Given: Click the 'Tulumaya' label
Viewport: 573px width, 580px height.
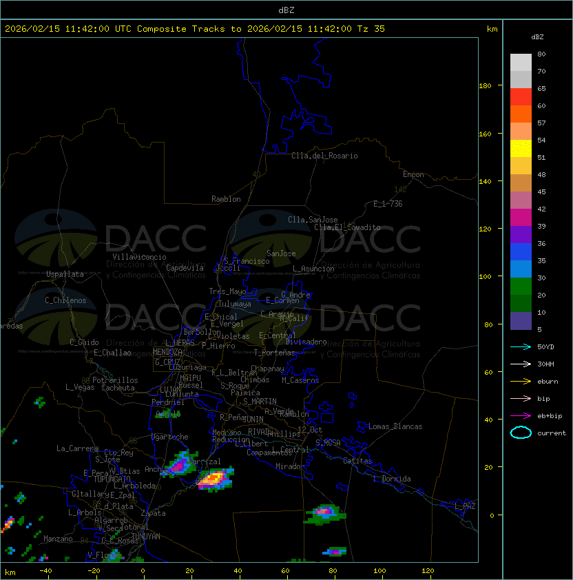Looking at the screenshot, I should [235, 304].
